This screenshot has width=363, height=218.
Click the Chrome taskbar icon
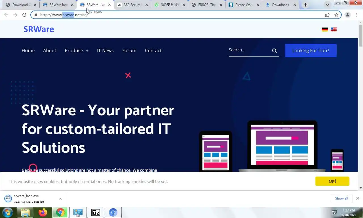click(60, 212)
